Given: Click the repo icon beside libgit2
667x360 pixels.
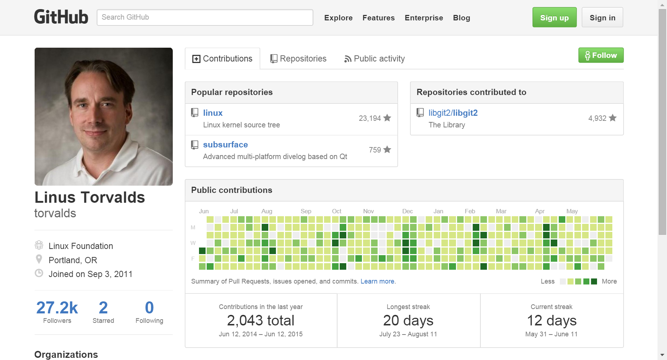Looking at the screenshot, I should coord(420,113).
